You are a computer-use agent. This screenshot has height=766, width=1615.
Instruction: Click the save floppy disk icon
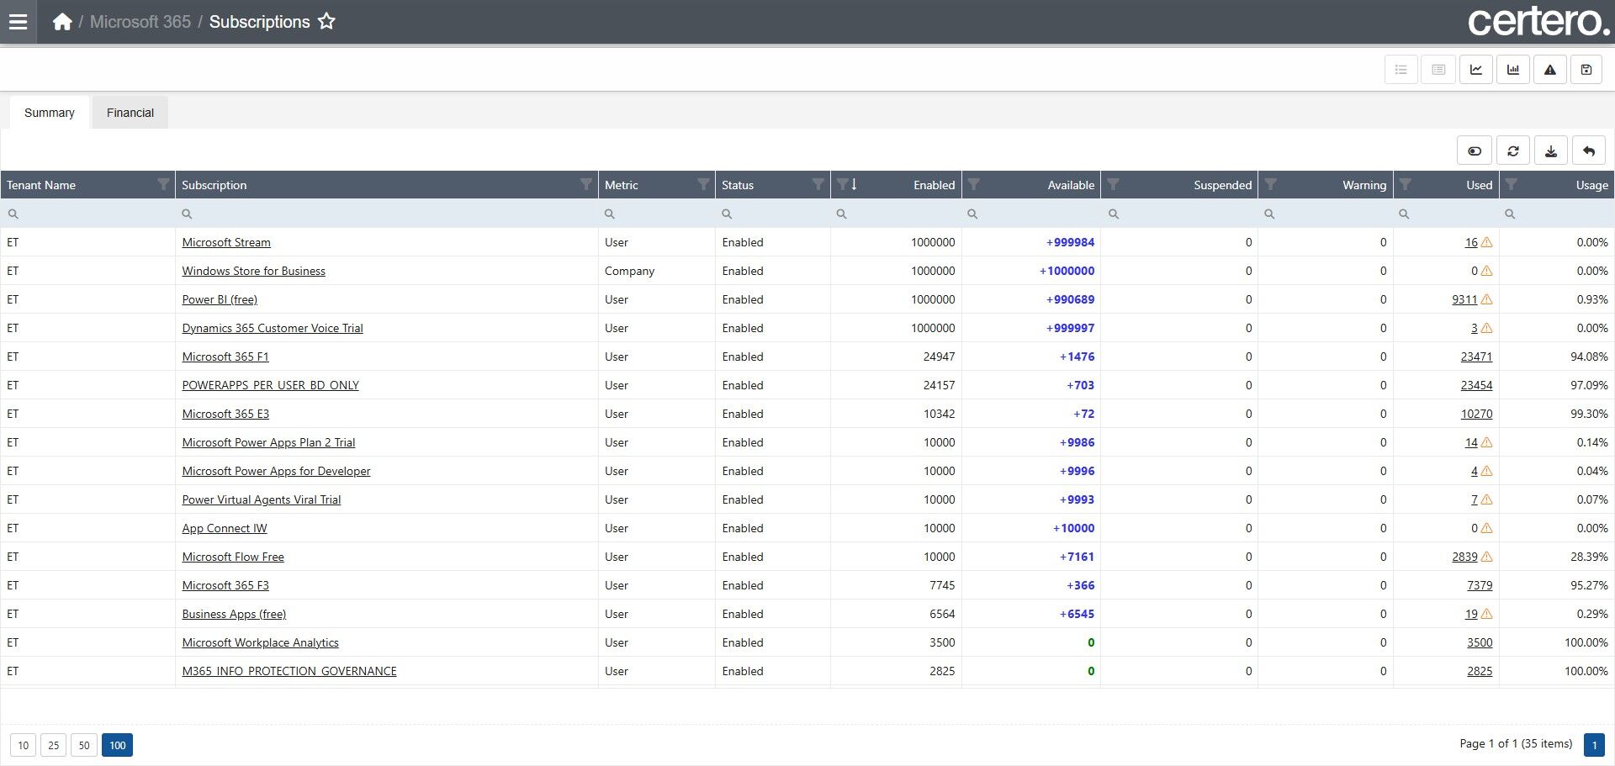pos(1586,70)
